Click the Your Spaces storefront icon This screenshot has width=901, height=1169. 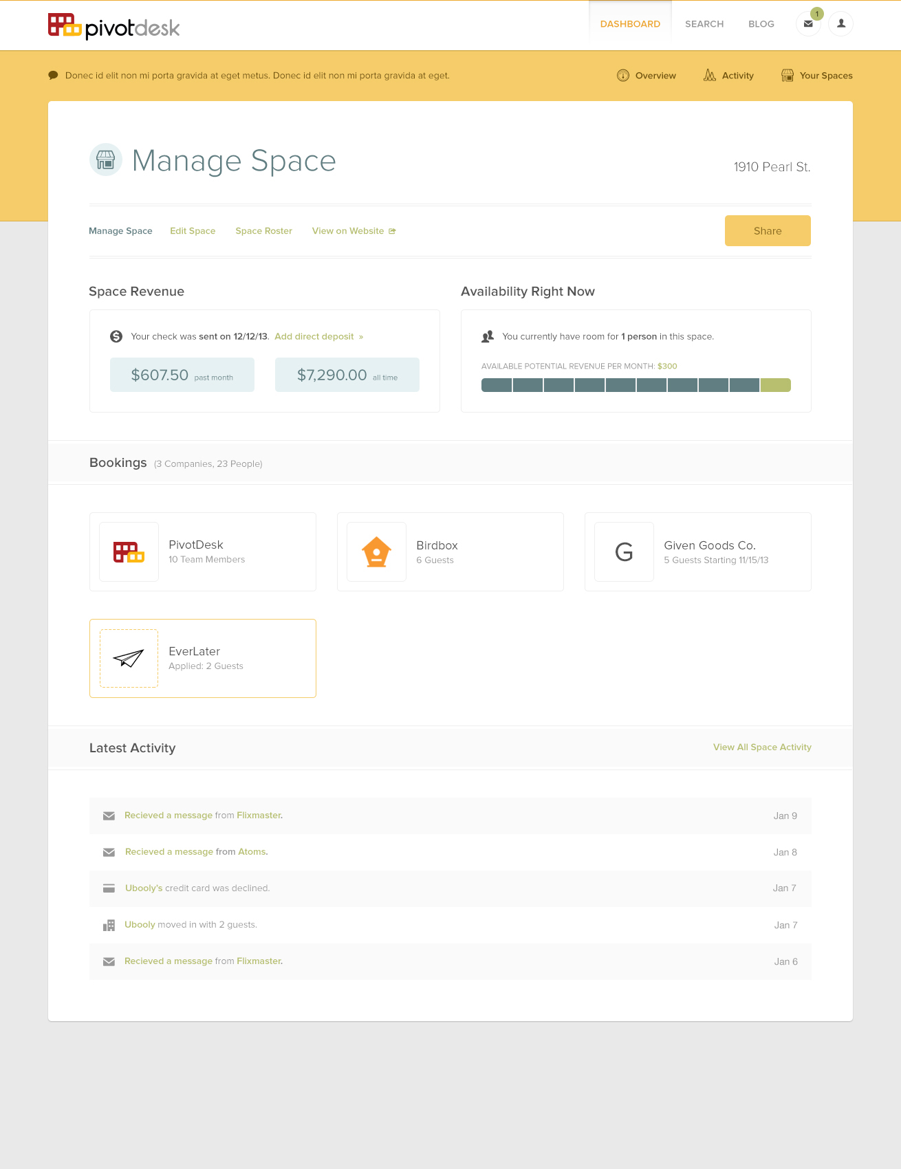pos(788,76)
